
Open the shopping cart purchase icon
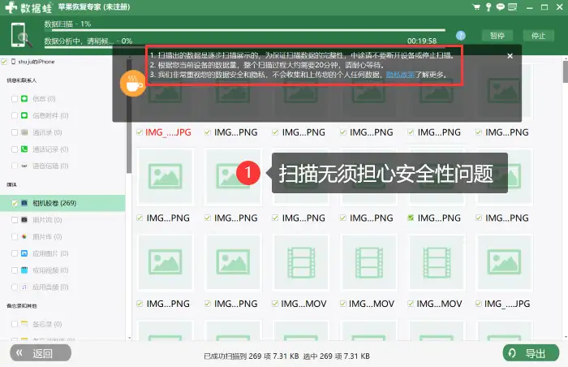(x=476, y=6)
